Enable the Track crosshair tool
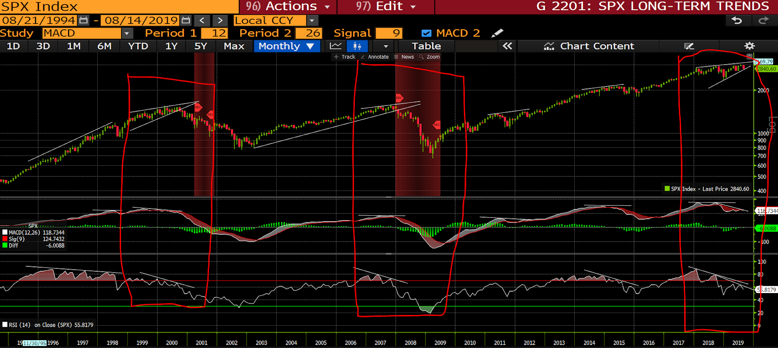This screenshot has width=778, height=348. tap(345, 57)
